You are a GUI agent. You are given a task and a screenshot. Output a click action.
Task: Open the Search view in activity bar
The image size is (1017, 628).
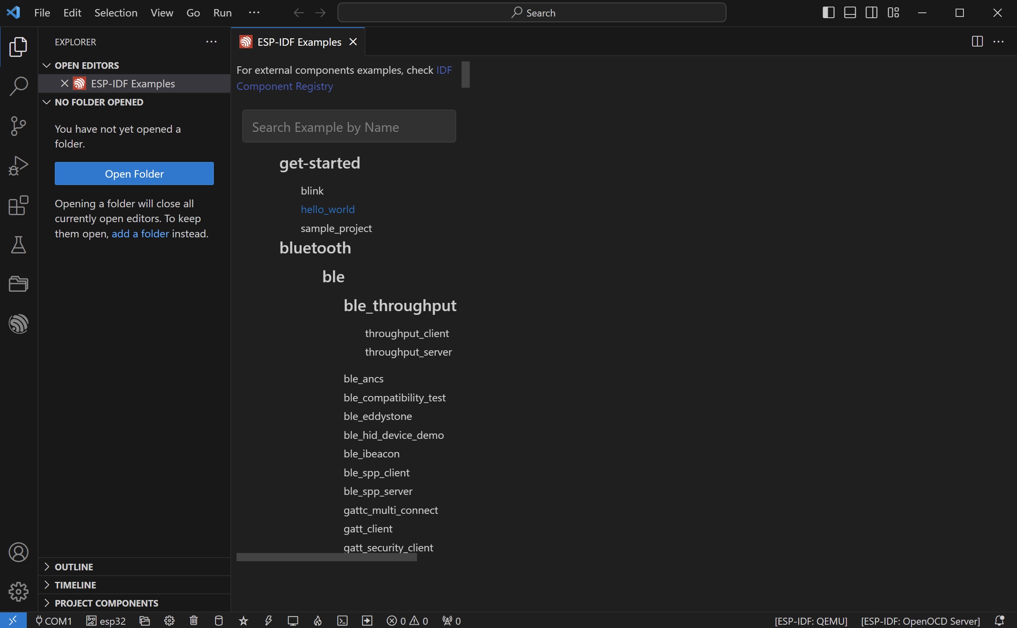(x=18, y=86)
